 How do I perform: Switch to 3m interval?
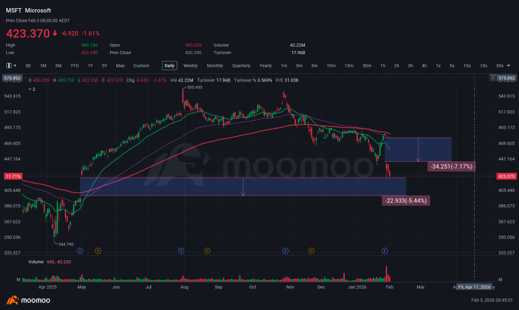click(299, 65)
